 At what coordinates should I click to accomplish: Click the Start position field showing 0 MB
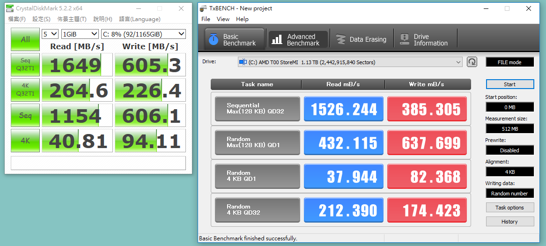pos(510,107)
